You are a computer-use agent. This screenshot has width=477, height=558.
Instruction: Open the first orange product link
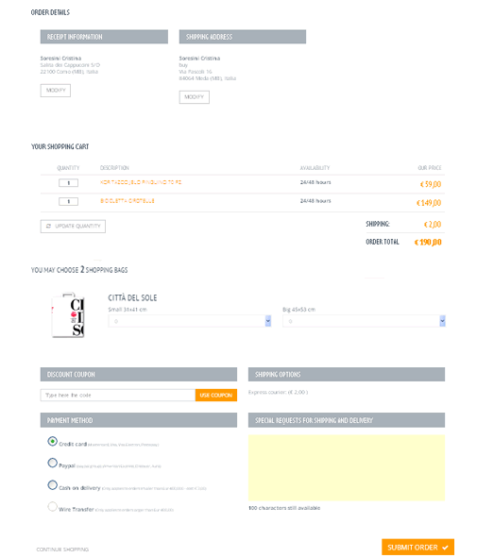(x=141, y=182)
